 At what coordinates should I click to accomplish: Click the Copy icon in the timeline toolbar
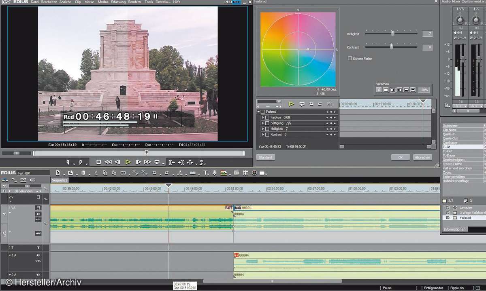point(104,173)
